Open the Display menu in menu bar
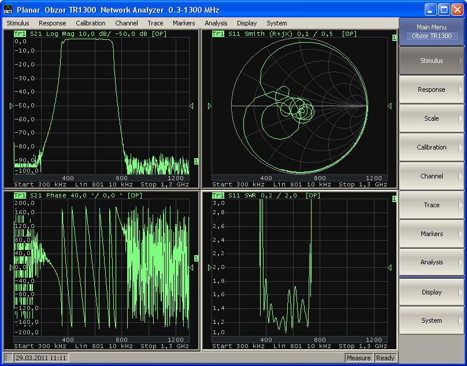This screenshot has width=467, height=366. pyautogui.click(x=247, y=23)
